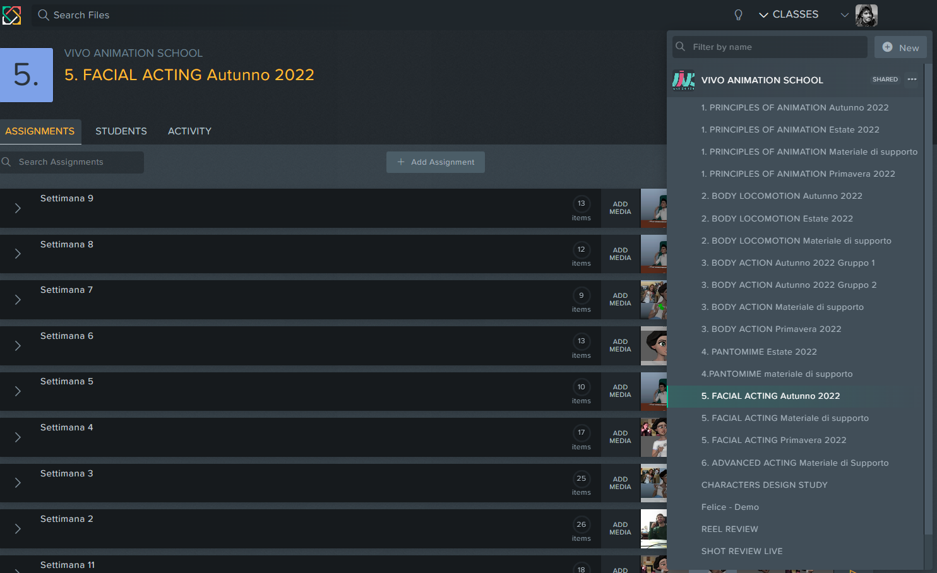937x573 pixels.
Task: Add media to Settimana 2
Action: [620, 529]
